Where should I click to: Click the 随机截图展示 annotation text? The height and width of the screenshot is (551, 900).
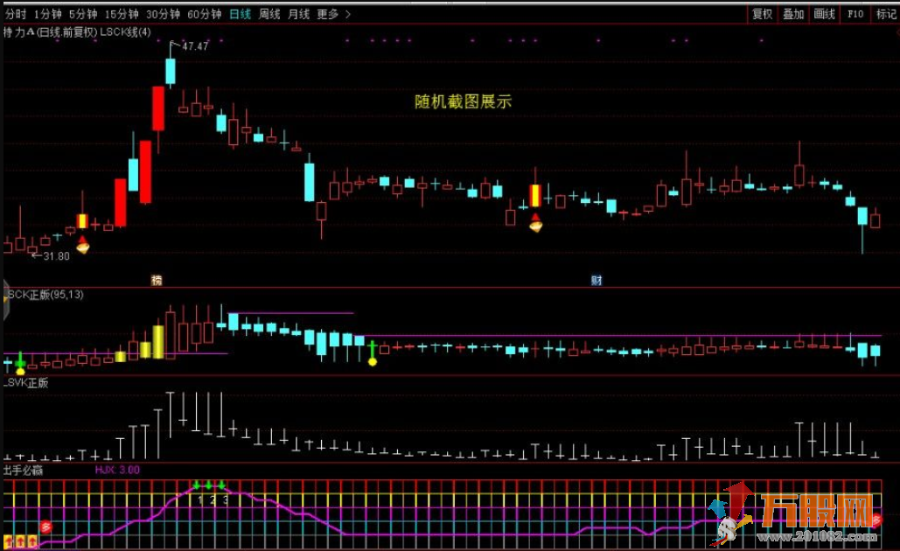(x=463, y=101)
